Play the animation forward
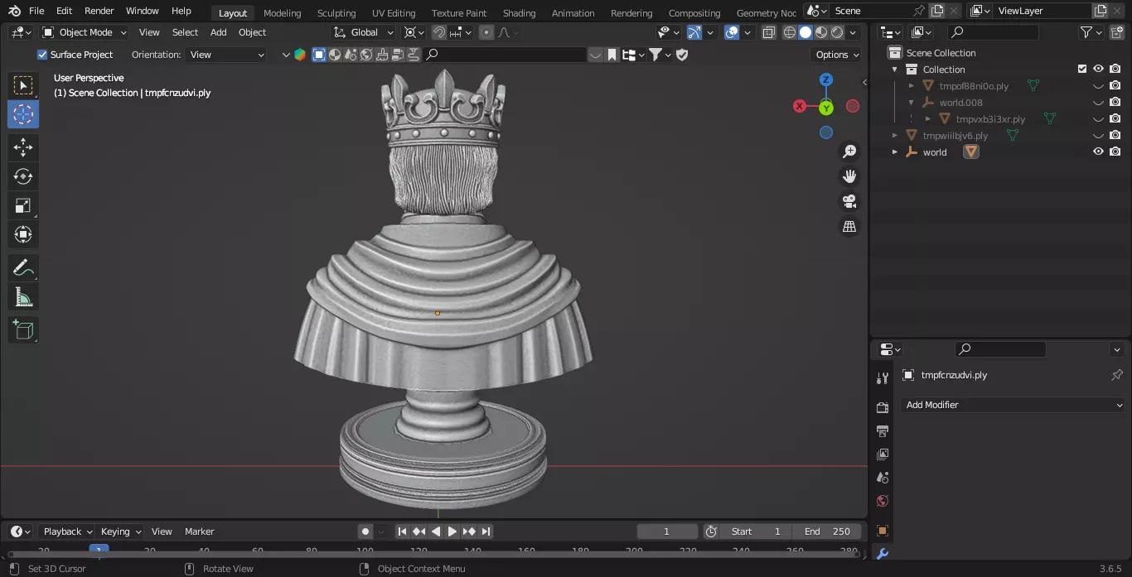This screenshot has height=577, width=1132. coord(452,531)
